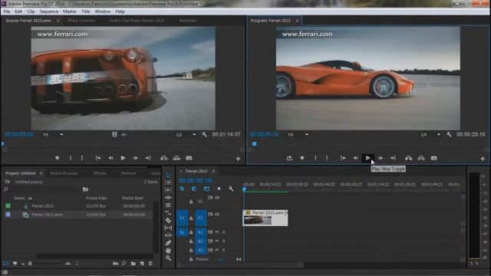This screenshot has height=276, width=491.
Task: Select the Pen tool
Action: pyautogui.click(x=168, y=243)
